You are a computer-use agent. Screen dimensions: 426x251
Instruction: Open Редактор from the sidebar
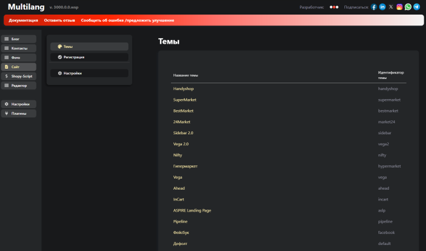click(19, 86)
